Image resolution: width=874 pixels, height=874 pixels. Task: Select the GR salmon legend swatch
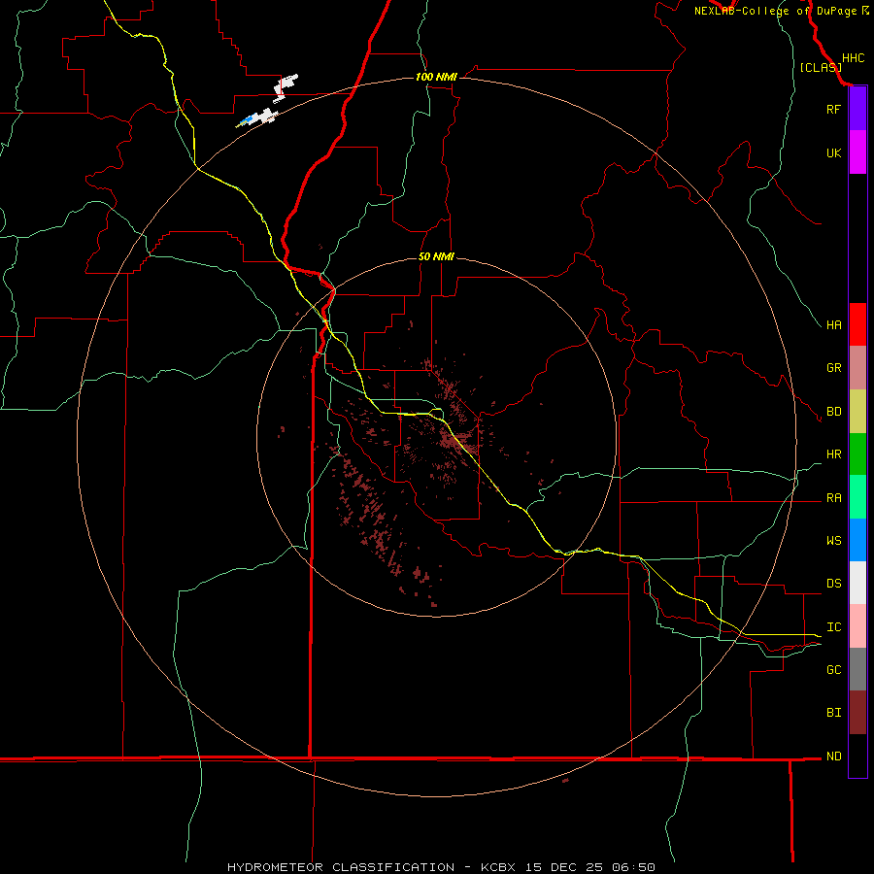(857, 368)
